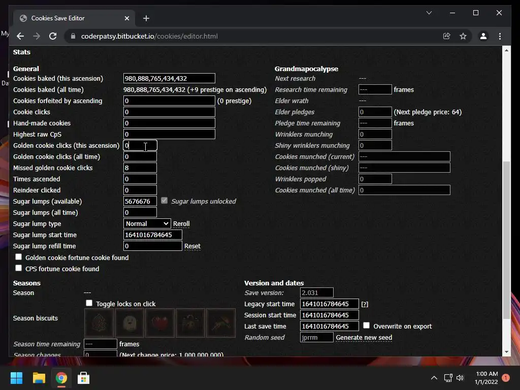Click Generate new seed link
The width and height of the screenshot is (520, 390).
tap(364, 338)
